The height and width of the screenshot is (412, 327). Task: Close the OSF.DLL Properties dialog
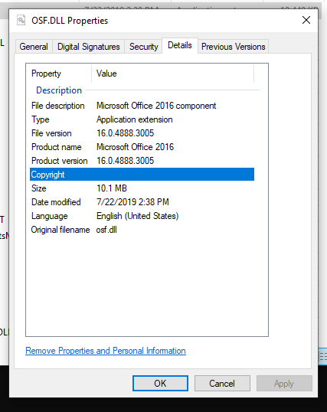click(x=306, y=20)
